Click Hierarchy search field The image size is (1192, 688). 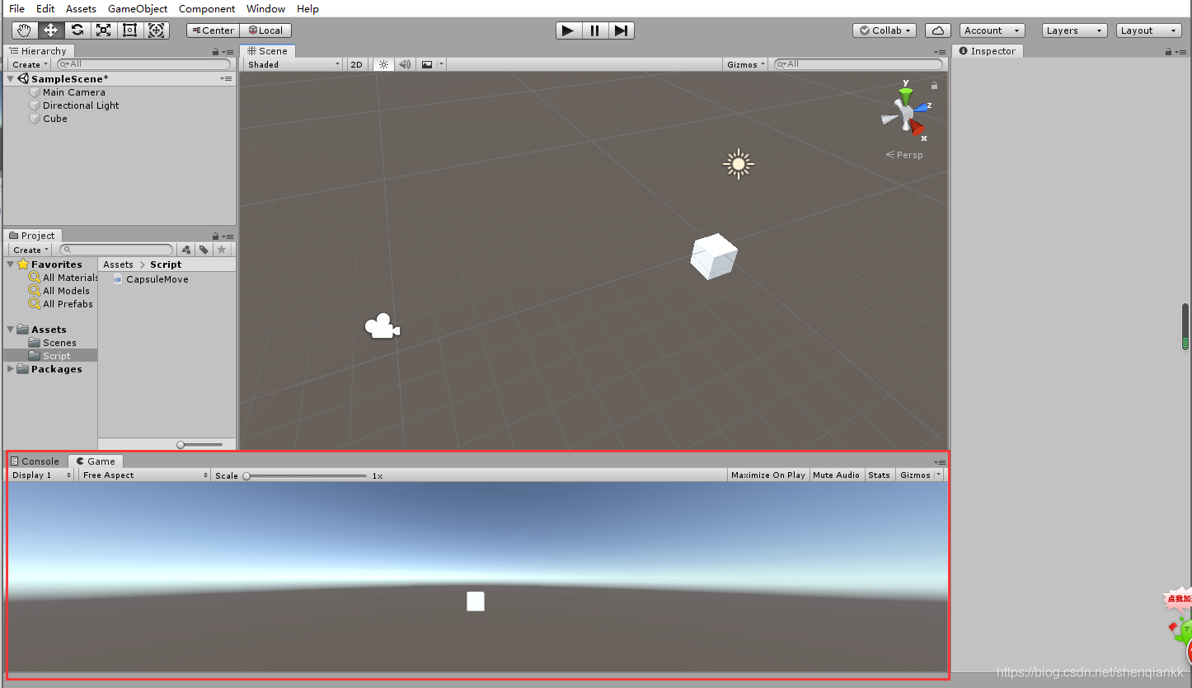coord(143,64)
